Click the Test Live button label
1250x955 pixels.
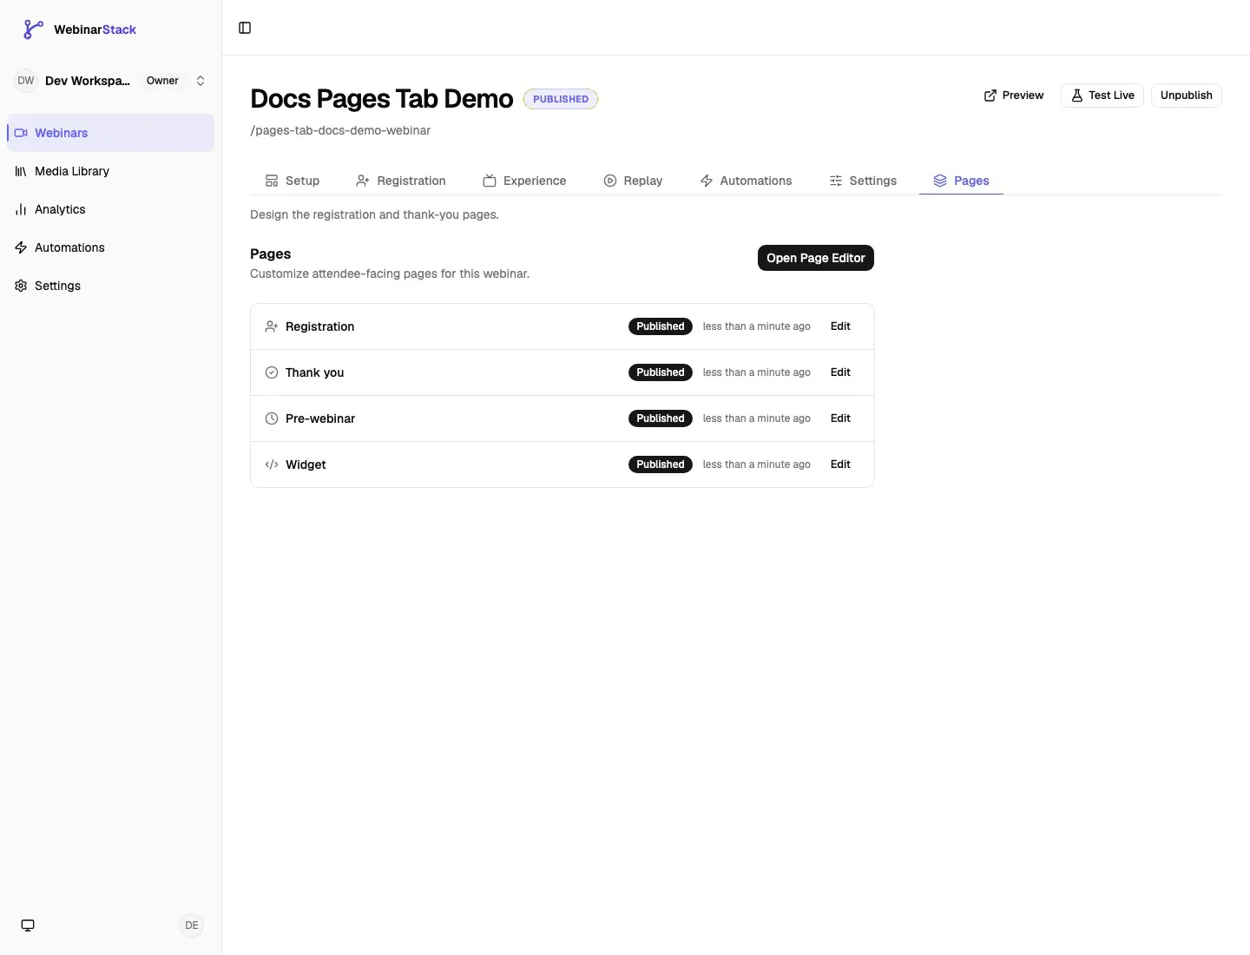pos(1111,95)
